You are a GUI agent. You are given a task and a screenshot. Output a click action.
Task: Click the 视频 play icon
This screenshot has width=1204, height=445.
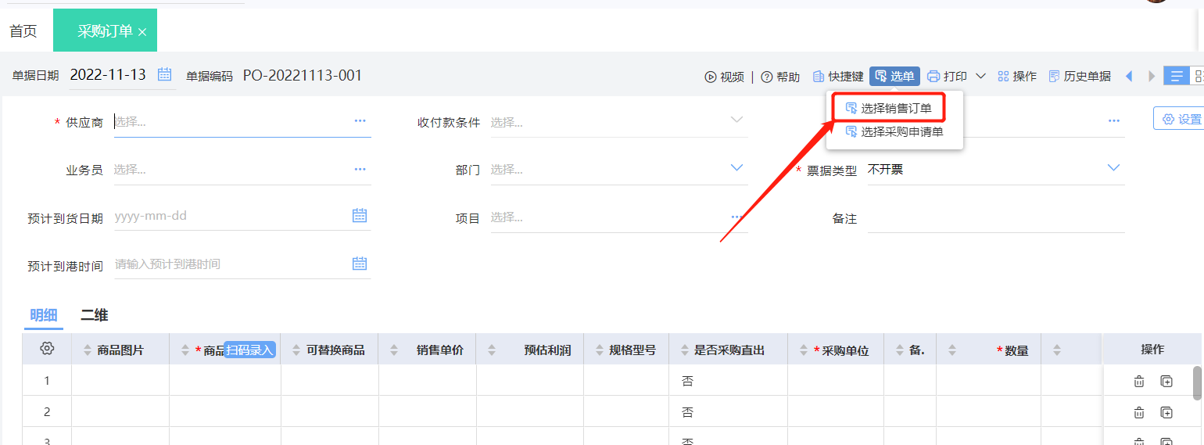(711, 77)
